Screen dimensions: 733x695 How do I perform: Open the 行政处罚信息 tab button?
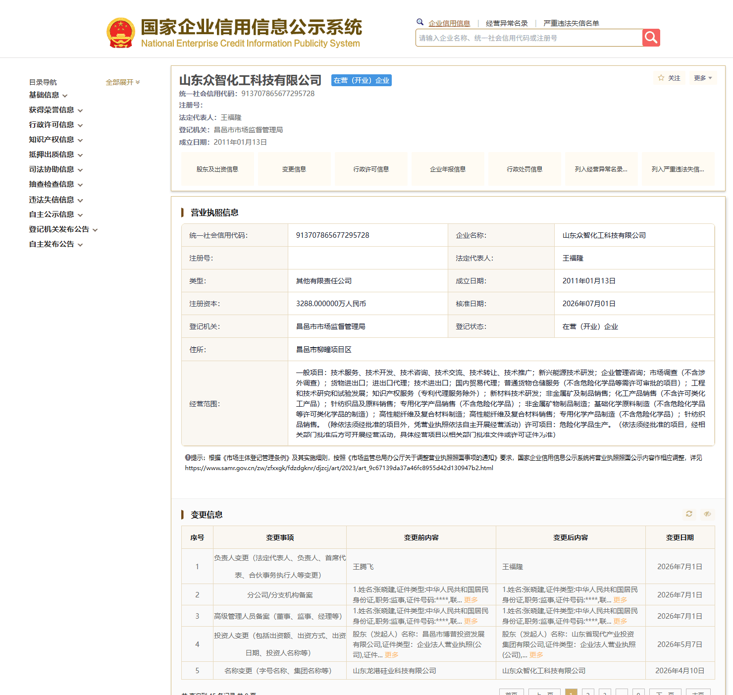point(524,169)
